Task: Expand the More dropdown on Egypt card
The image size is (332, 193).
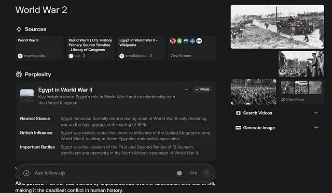Action: (202, 90)
